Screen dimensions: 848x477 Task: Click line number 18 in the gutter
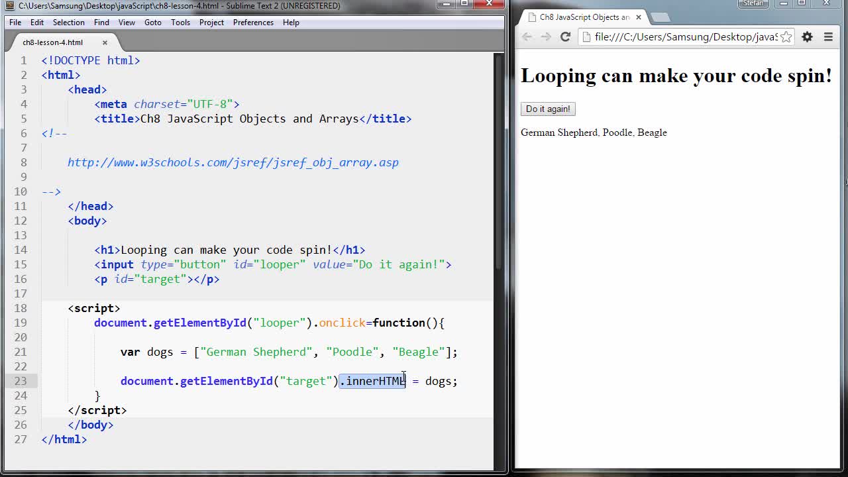20,308
